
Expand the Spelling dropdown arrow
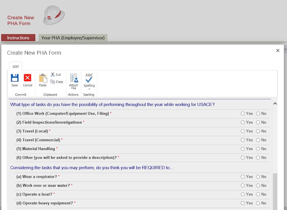point(89,89)
